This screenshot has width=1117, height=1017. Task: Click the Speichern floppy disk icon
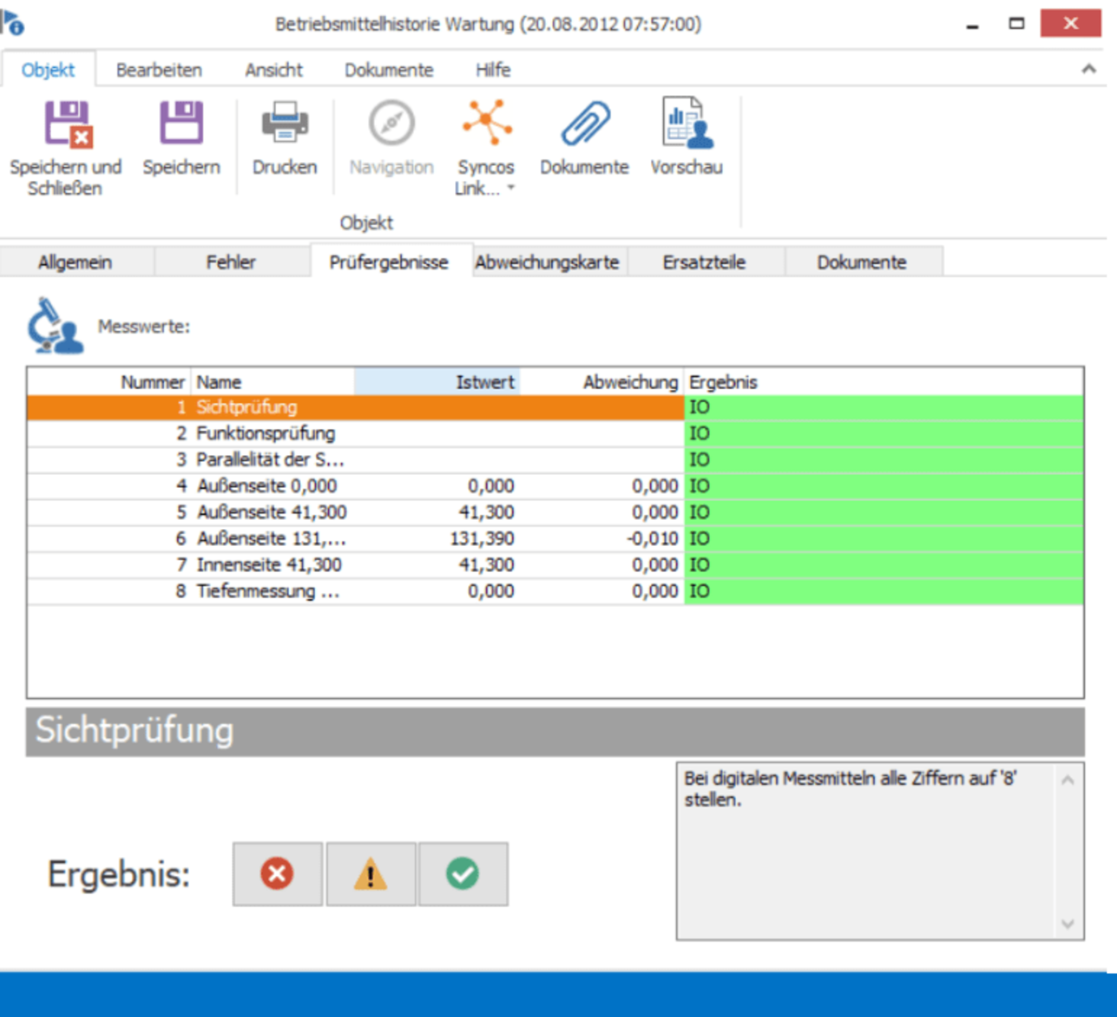181,123
